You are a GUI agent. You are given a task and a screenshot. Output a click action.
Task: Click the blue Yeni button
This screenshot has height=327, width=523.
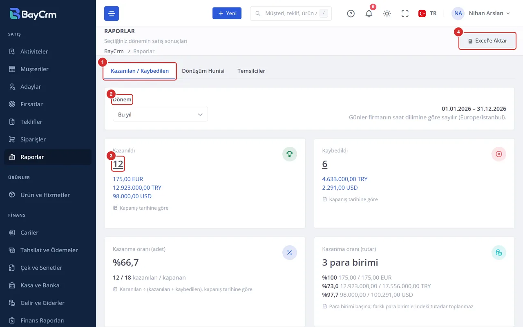click(x=227, y=13)
